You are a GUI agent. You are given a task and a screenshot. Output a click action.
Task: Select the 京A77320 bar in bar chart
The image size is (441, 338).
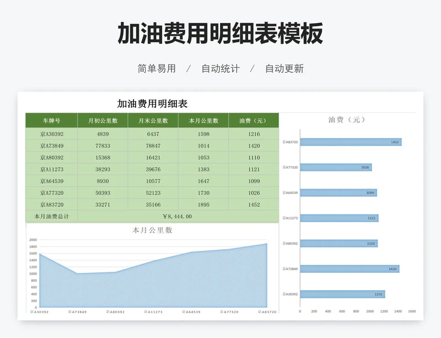[x=336, y=168]
